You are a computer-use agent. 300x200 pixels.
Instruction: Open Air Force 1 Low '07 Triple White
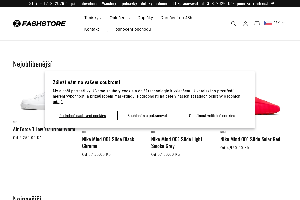point(44,129)
